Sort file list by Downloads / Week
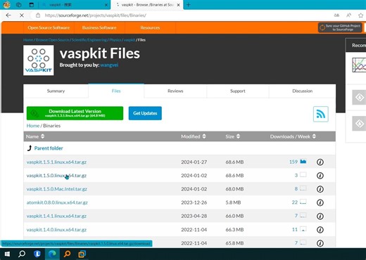Image resolution: width=366 pixels, height=260 pixels. click(x=293, y=136)
